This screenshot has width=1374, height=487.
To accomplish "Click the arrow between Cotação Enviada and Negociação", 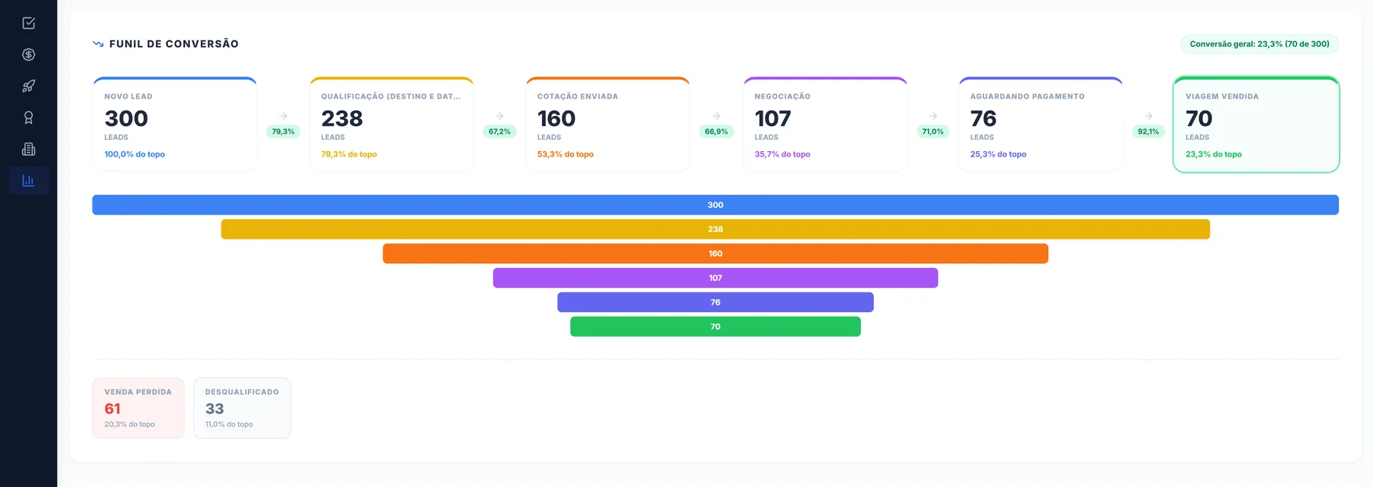I will (x=716, y=116).
